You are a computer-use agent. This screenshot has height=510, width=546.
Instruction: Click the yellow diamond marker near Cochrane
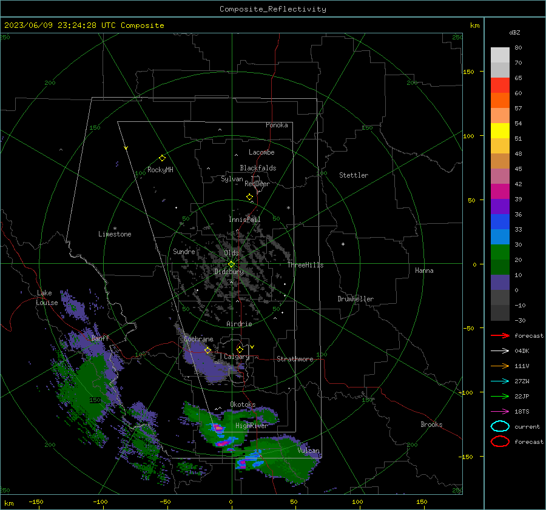[x=208, y=350]
